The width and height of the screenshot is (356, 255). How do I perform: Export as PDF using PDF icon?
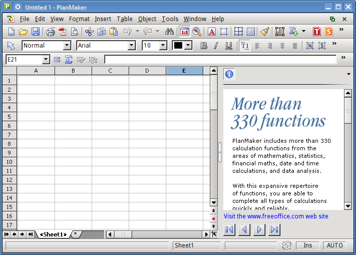pyautogui.click(x=63, y=32)
